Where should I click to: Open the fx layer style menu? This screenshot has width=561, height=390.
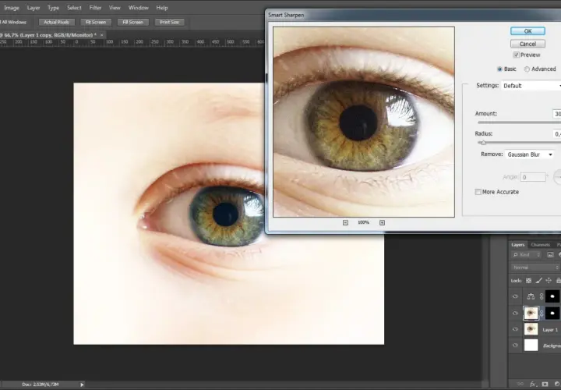click(x=533, y=384)
